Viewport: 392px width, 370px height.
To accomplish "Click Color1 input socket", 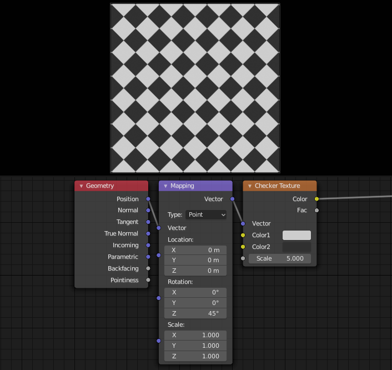I will pyautogui.click(x=243, y=235).
